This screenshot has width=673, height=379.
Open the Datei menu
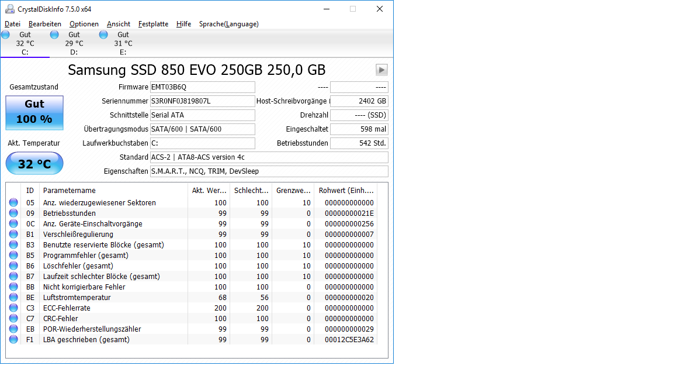[12, 24]
